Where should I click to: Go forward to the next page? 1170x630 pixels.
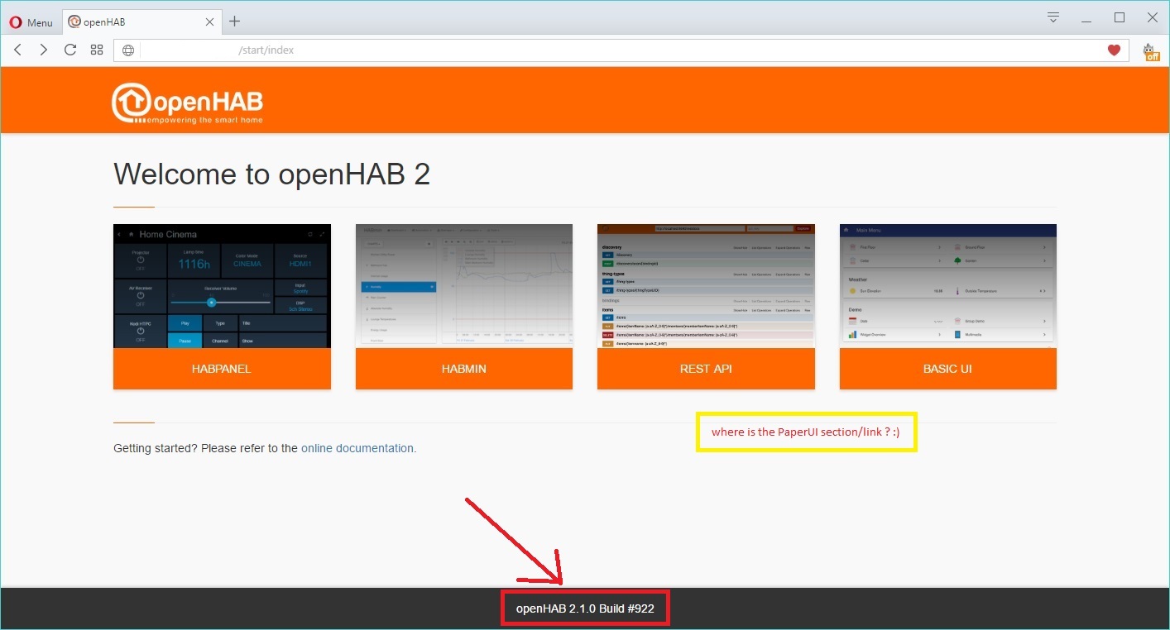(44, 50)
